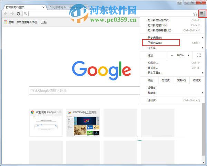Open the Chrome 网上应用店 thumbnail
The height and width of the screenshot is (166, 207).
pos(83,123)
